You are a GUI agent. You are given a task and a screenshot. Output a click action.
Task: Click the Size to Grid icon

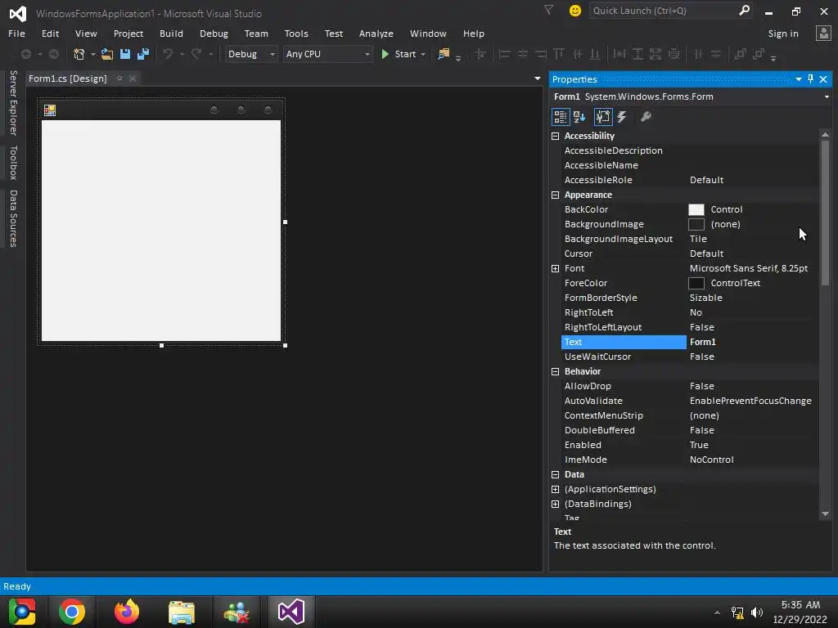click(674, 54)
